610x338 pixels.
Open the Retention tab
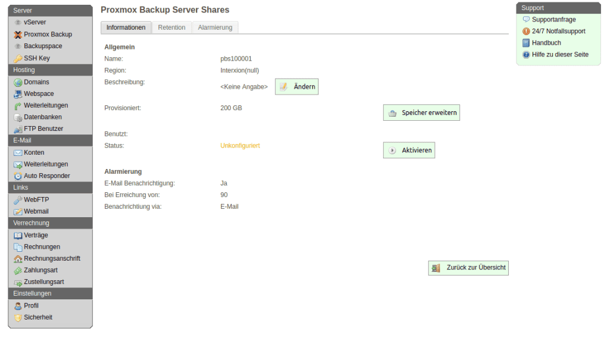(x=172, y=27)
